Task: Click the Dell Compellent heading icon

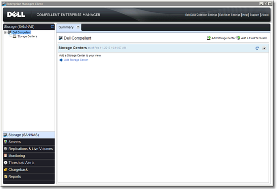Action: 61,38
